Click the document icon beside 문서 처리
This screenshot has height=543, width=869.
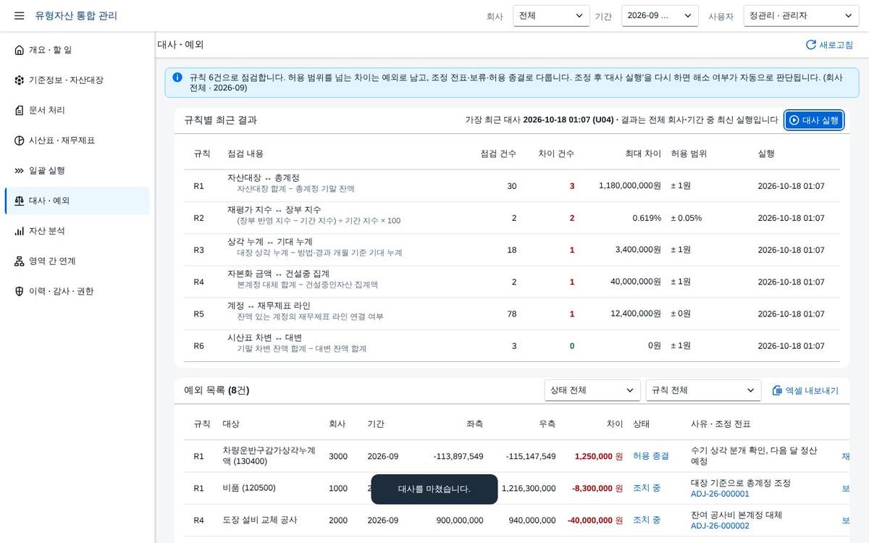[19, 110]
